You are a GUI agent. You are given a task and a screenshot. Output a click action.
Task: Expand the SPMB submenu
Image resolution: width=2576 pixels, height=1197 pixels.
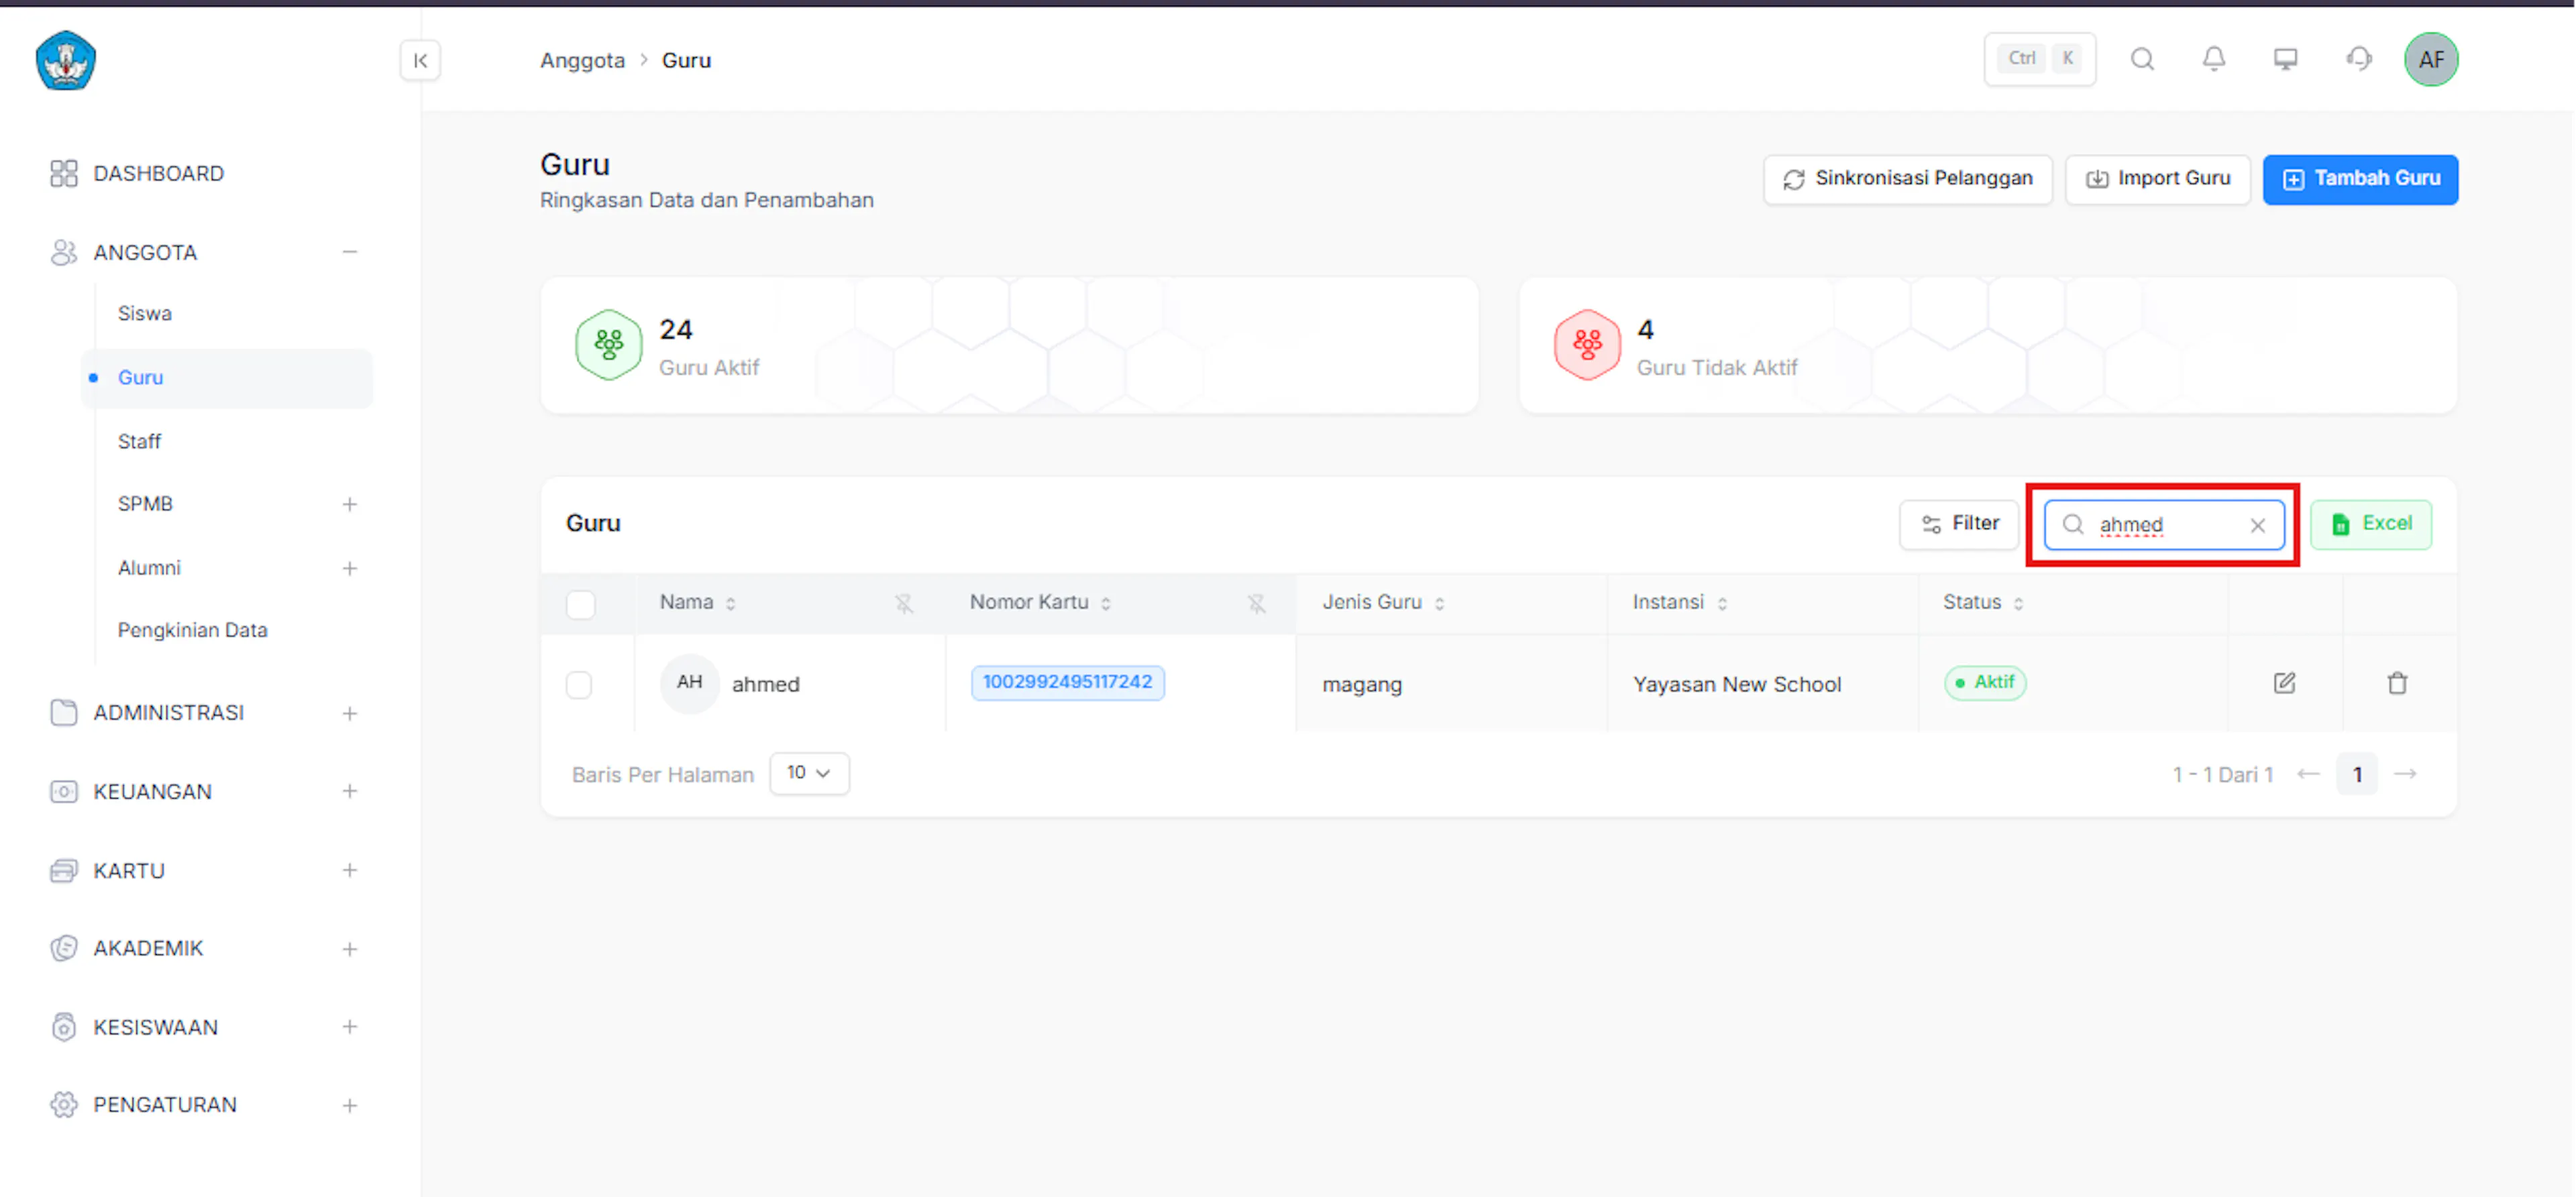coord(349,504)
